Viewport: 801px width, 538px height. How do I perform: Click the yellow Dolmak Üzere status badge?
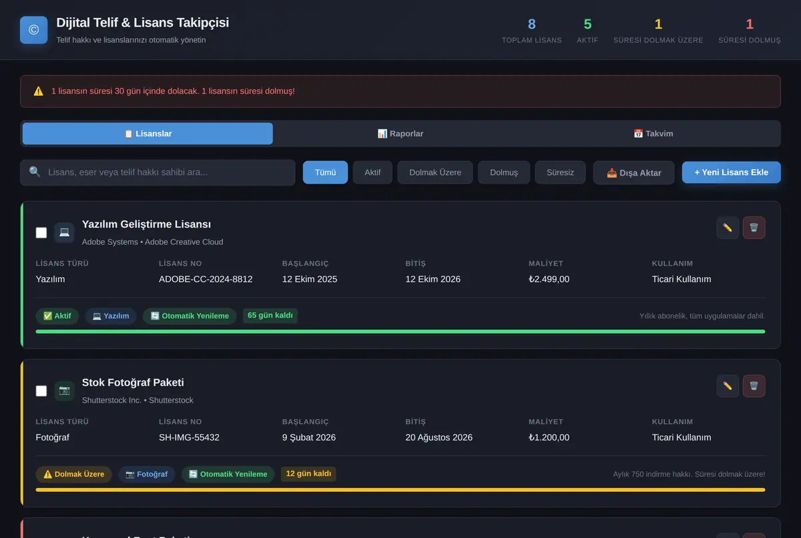[x=74, y=474]
